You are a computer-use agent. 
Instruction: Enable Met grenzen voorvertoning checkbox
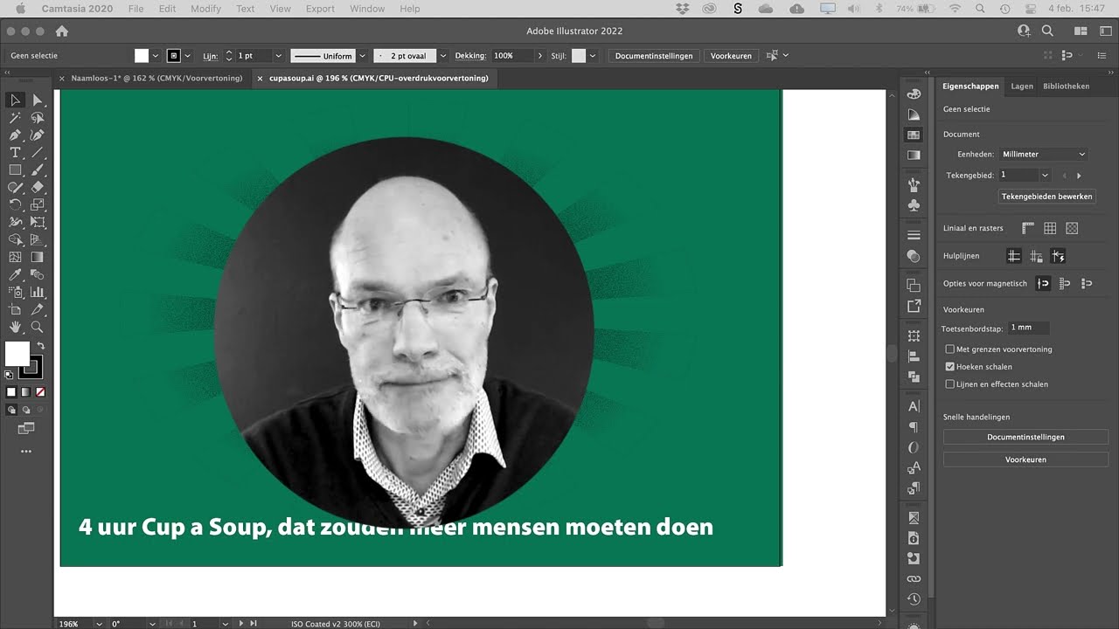coord(950,349)
